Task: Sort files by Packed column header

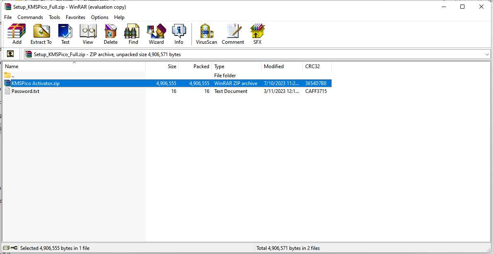Action: [195, 66]
